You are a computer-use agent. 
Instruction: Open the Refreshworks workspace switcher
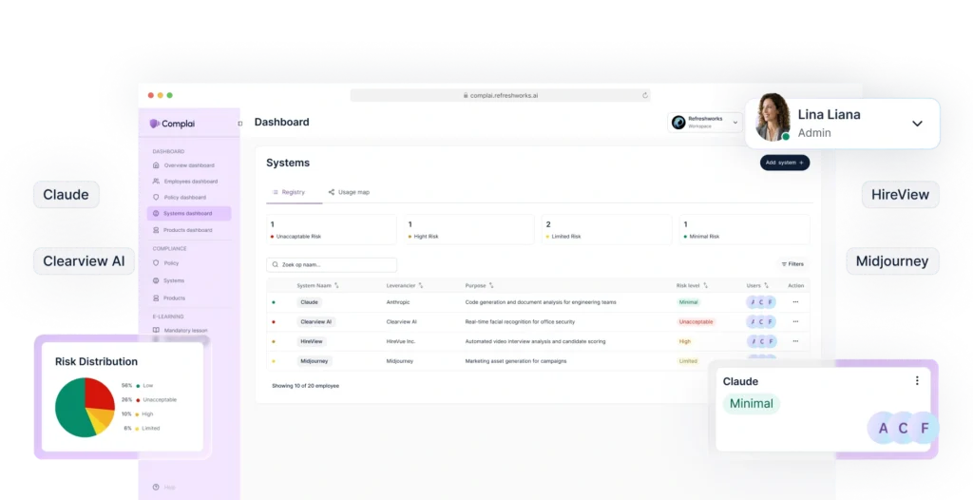704,123
